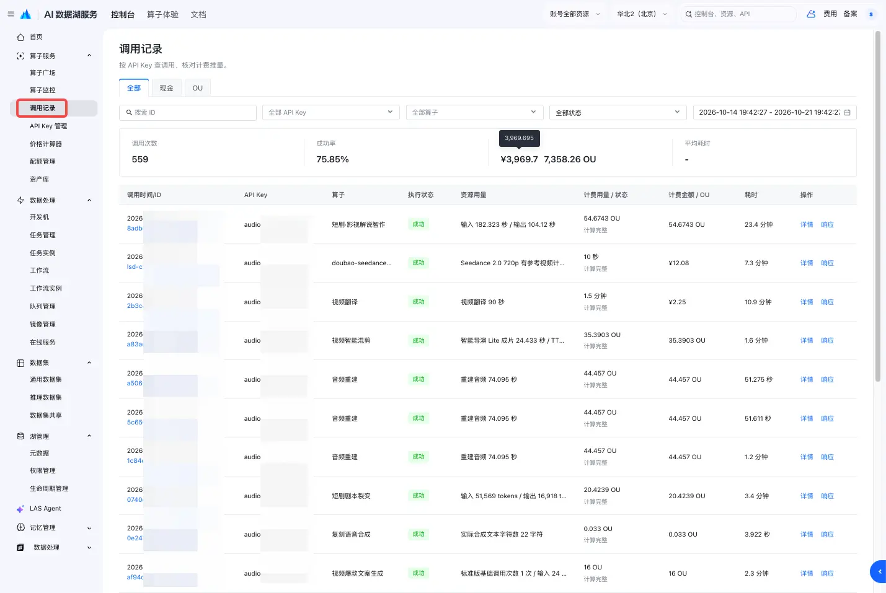Open the 华北2（北京）region selector
The width and height of the screenshot is (886, 593).
coord(642,14)
